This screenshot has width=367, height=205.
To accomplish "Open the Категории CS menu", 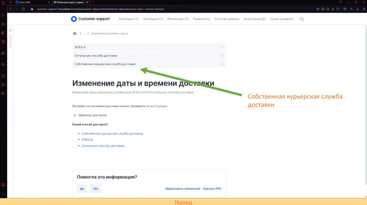I will coord(129,19).
